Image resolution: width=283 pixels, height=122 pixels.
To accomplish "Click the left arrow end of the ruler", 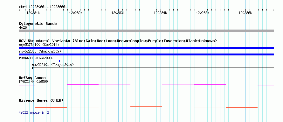I will (20, 10).
